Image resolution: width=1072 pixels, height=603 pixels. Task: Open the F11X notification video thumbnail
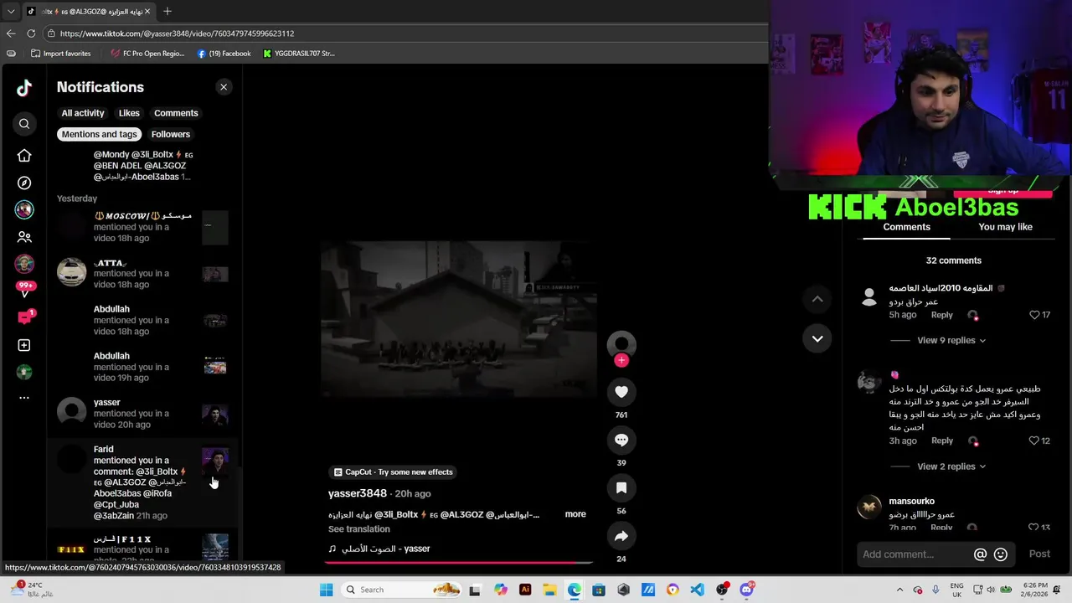click(215, 547)
